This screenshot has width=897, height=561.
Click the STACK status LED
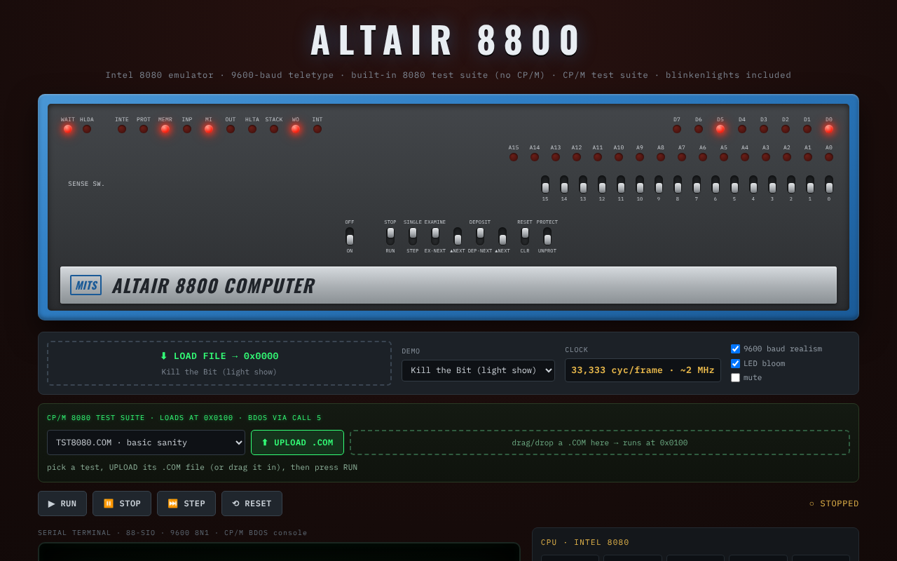point(274,129)
